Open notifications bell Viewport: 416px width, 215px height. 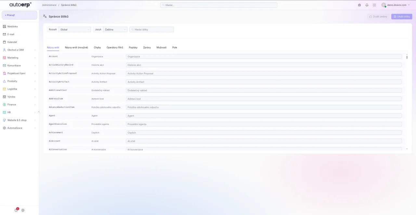point(367,5)
